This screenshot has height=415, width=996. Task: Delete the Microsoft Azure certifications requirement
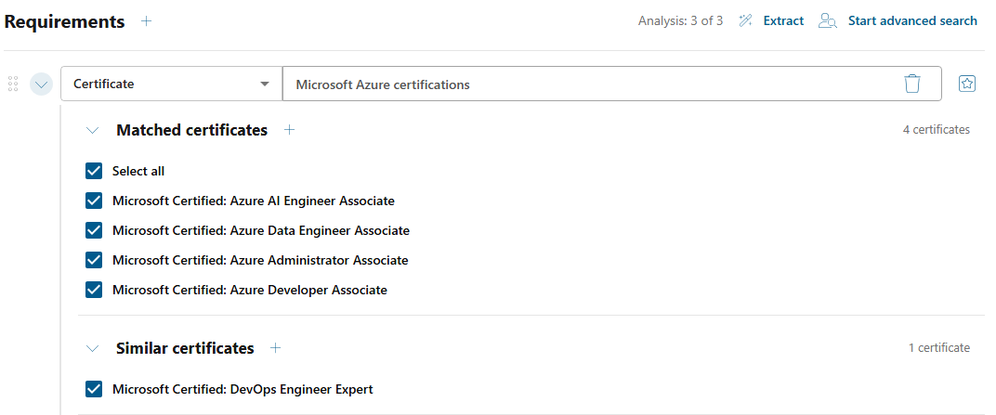[912, 84]
